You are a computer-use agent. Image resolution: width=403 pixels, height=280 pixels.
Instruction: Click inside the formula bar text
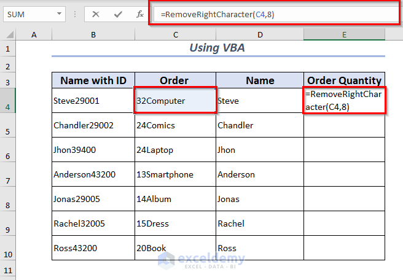click(x=270, y=14)
